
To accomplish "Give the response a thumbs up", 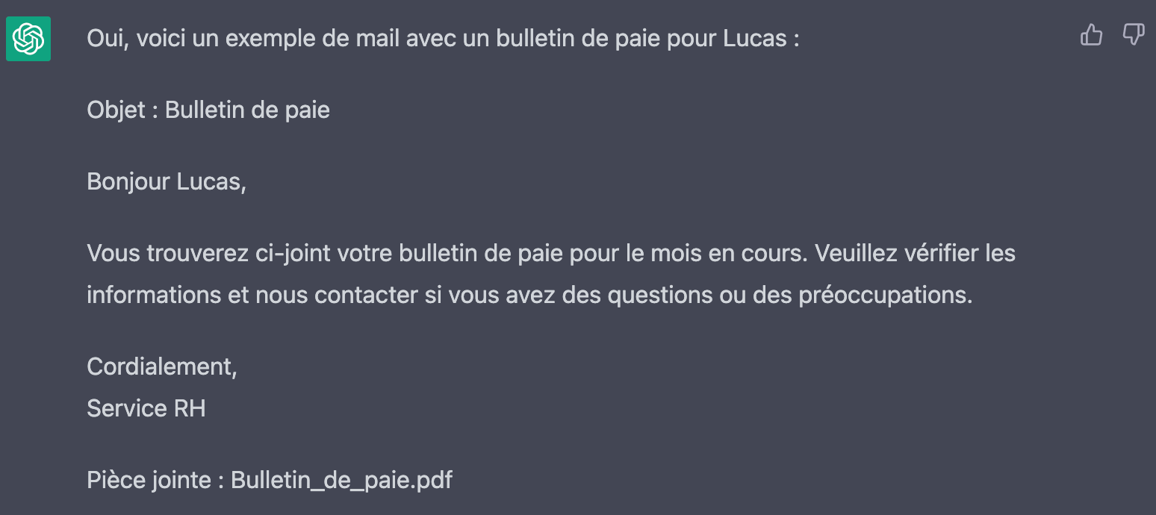I will click(x=1092, y=35).
